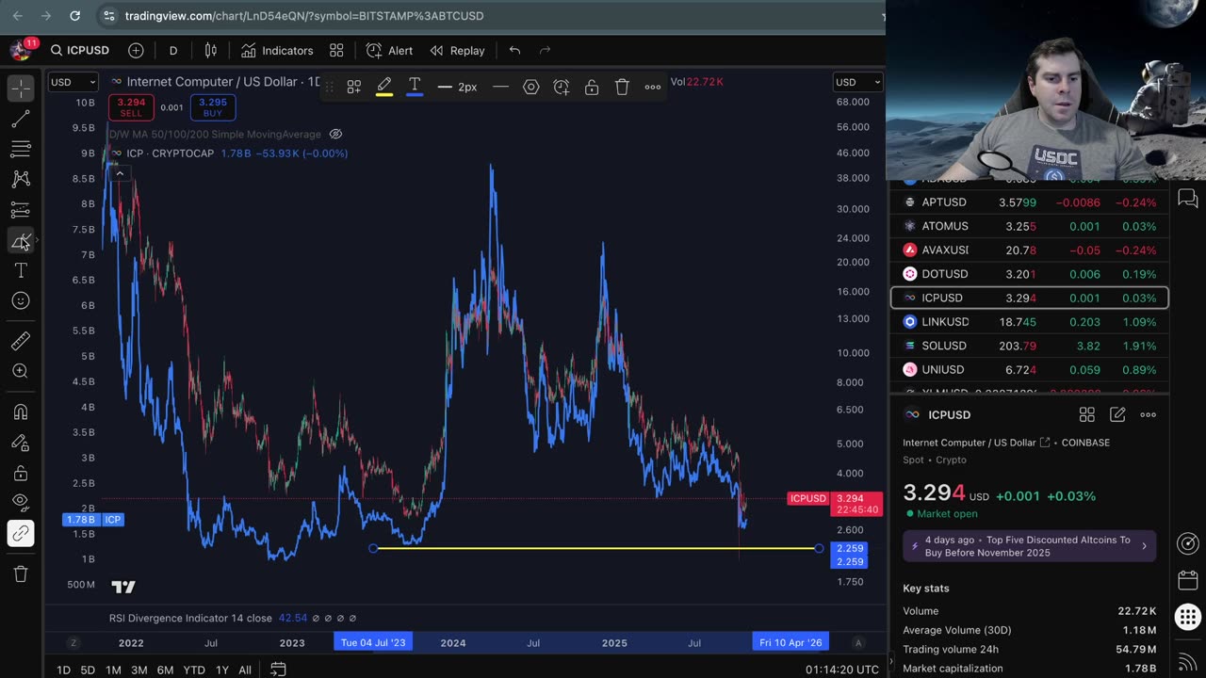Toggle magnet mode for drawings
The width and height of the screenshot is (1206, 678).
coord(21,412)
